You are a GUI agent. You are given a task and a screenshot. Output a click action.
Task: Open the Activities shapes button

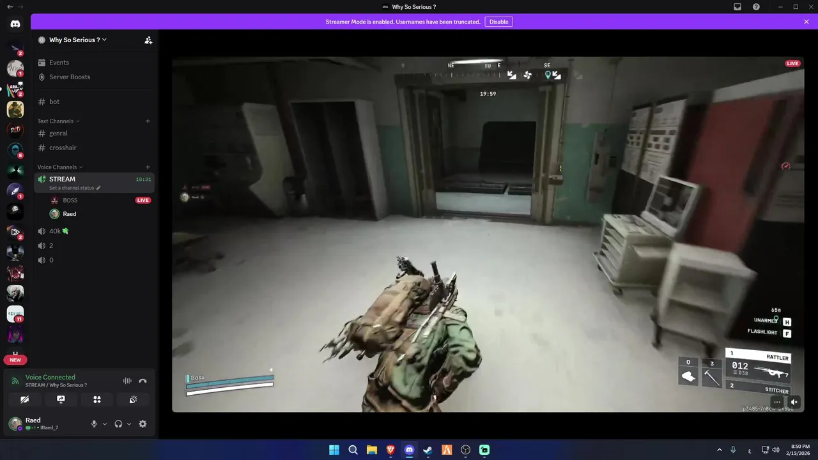pos(97,399)
